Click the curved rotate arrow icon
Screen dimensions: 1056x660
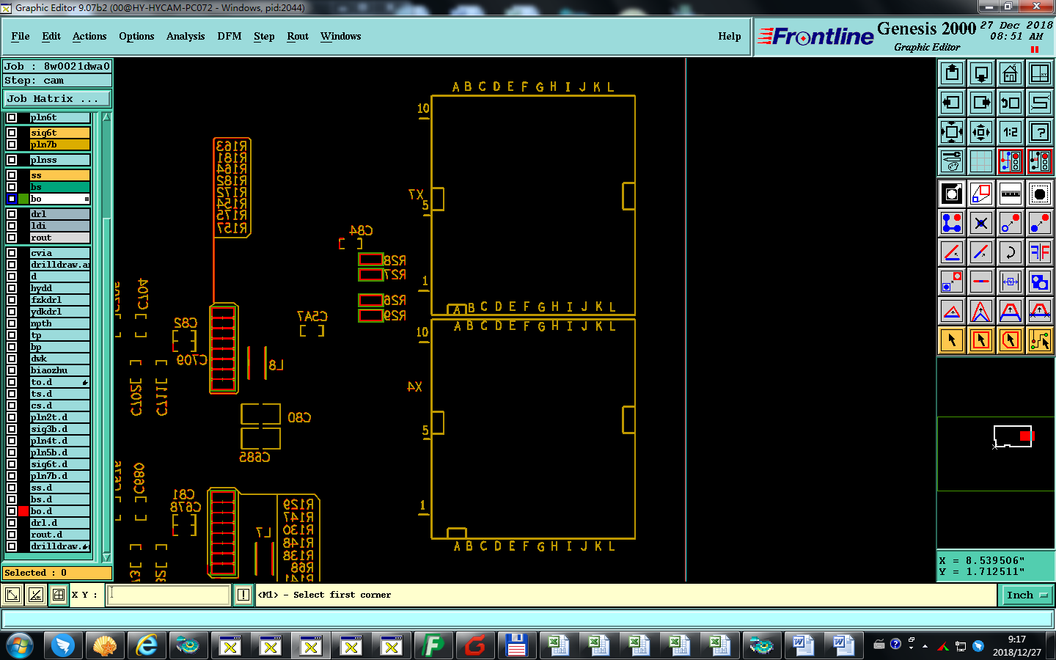click(1011, 252)
